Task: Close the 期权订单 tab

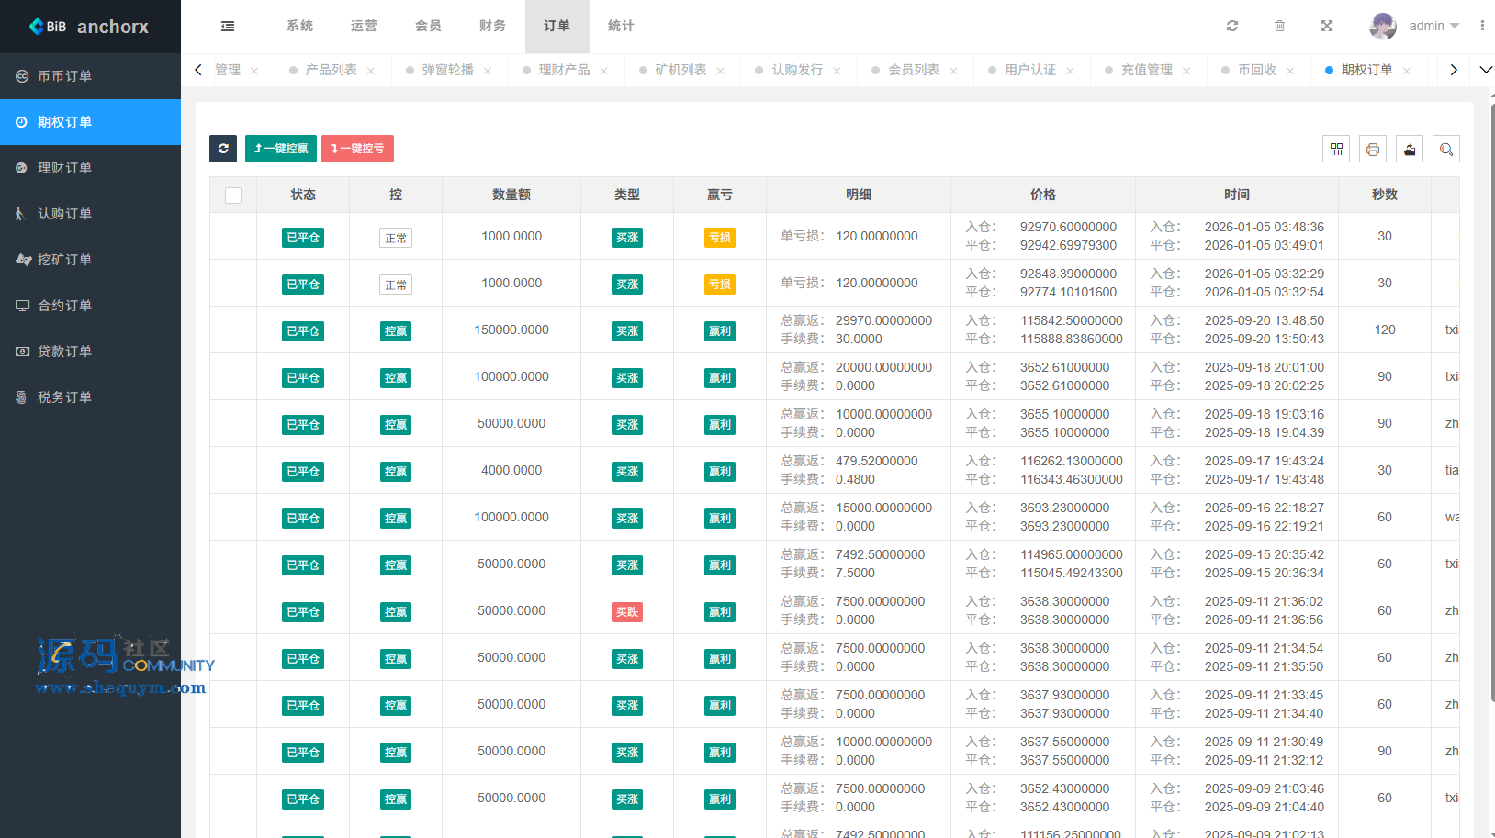Action: (1407, 72)
